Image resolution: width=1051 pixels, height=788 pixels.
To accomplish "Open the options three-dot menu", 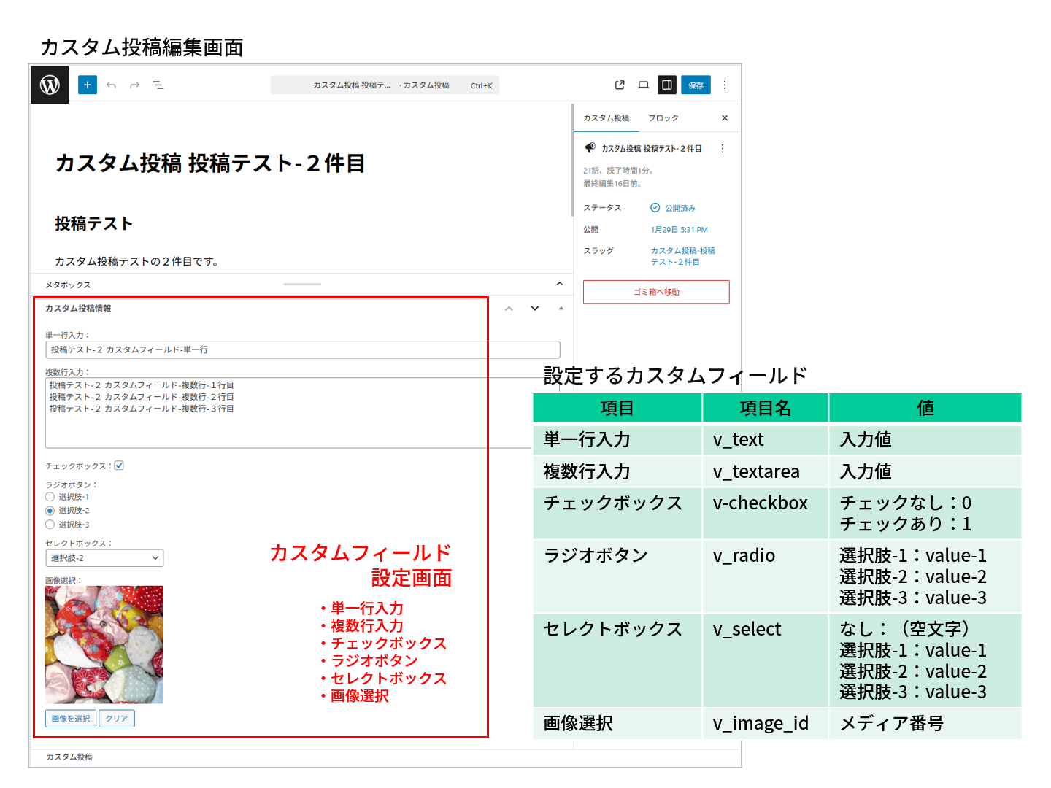I will [x=724, y=85].
